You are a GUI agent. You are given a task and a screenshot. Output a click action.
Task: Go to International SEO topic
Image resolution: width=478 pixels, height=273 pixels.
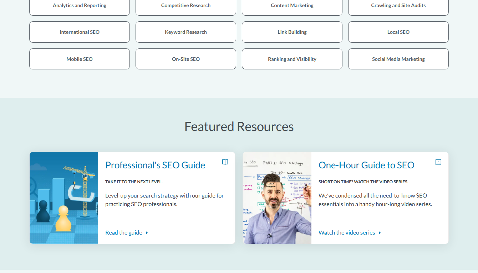click(80, 32)
